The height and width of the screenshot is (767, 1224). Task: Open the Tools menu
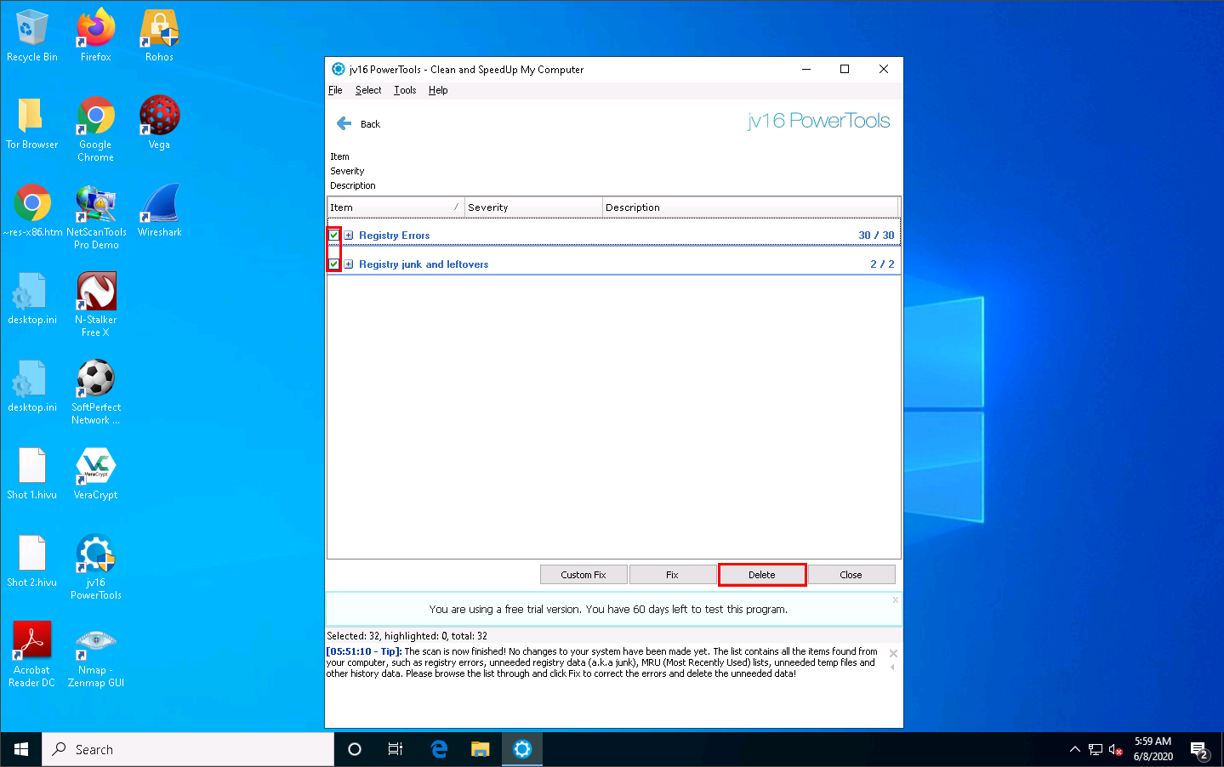pyautogui.click(x=405, y=90)
